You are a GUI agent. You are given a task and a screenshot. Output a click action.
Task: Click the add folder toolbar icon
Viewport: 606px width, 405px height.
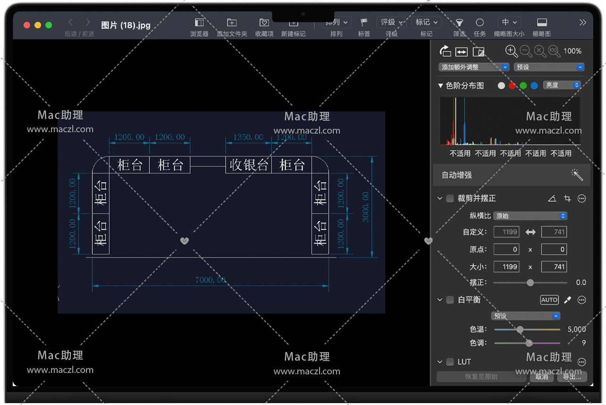tap(232, 23)
